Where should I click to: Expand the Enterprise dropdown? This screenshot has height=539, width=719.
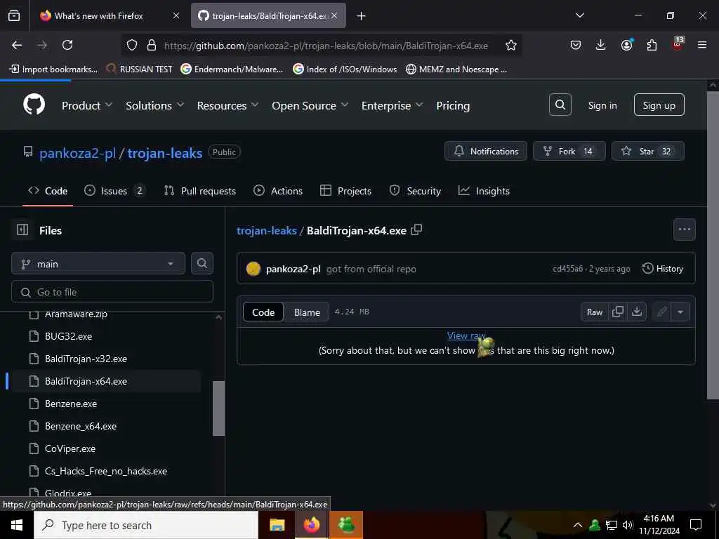(x=392, y=105)
